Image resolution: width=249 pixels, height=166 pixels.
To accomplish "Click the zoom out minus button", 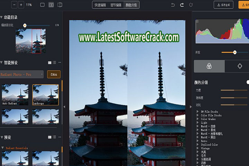I will (14, 5).
